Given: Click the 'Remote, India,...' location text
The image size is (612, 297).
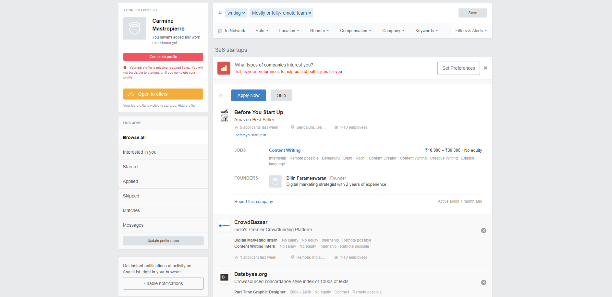Looking at the screenshot, I should coord(311,257).
